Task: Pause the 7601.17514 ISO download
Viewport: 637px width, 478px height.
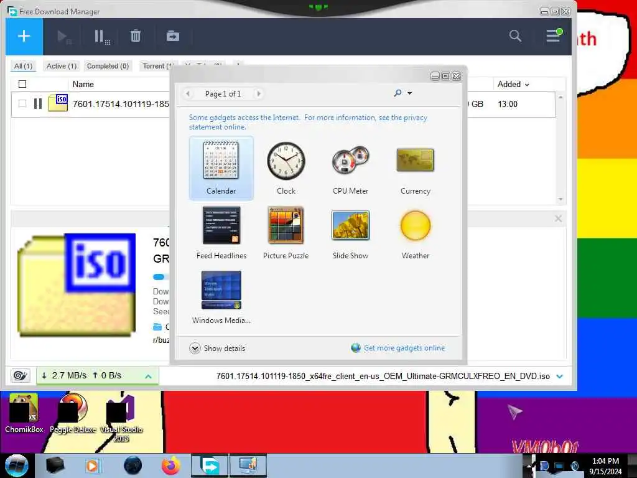Action: pyautogui.click(x=38, y=104)
